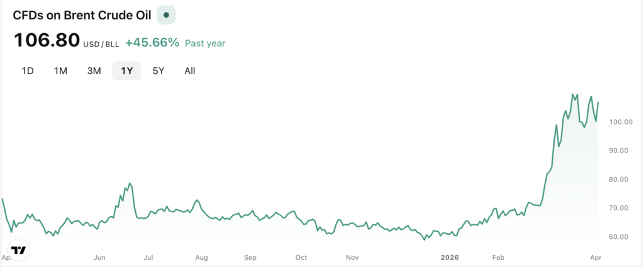Click the Oct marker on time axis
644x271 pixels.
click(301, 257)
